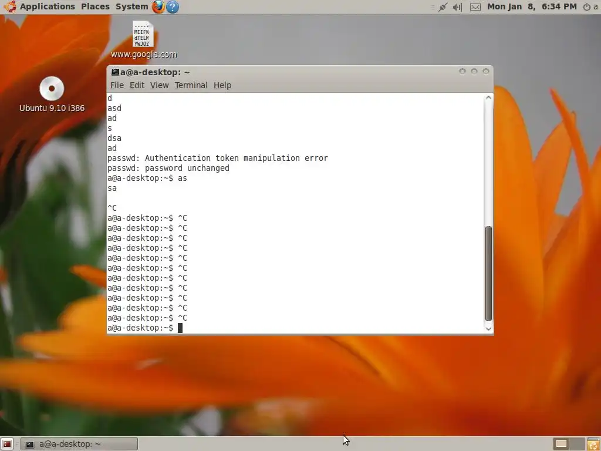Screen dimensions: 601x451
Task: Click the power session icon in top panel
Action: [x=586, y=7]
